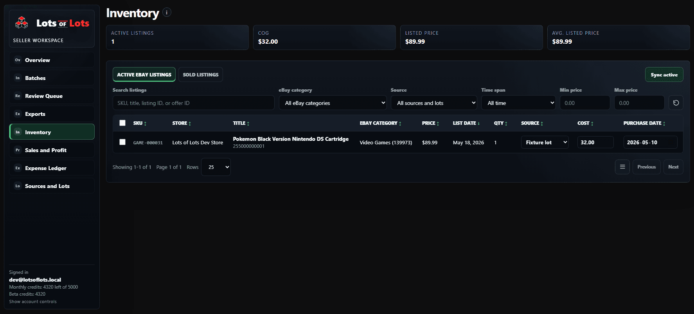Sort table by Purchase Date column
The width and height of the screenshot is (694, 314).
pos(644,123)
